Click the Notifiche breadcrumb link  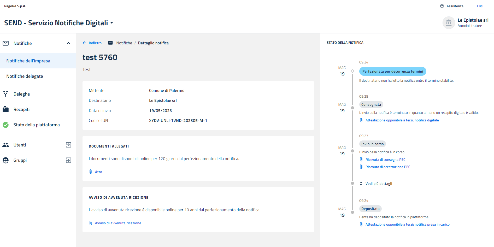click(124, 43)
